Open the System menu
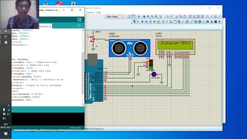 [x=90, y=12]
